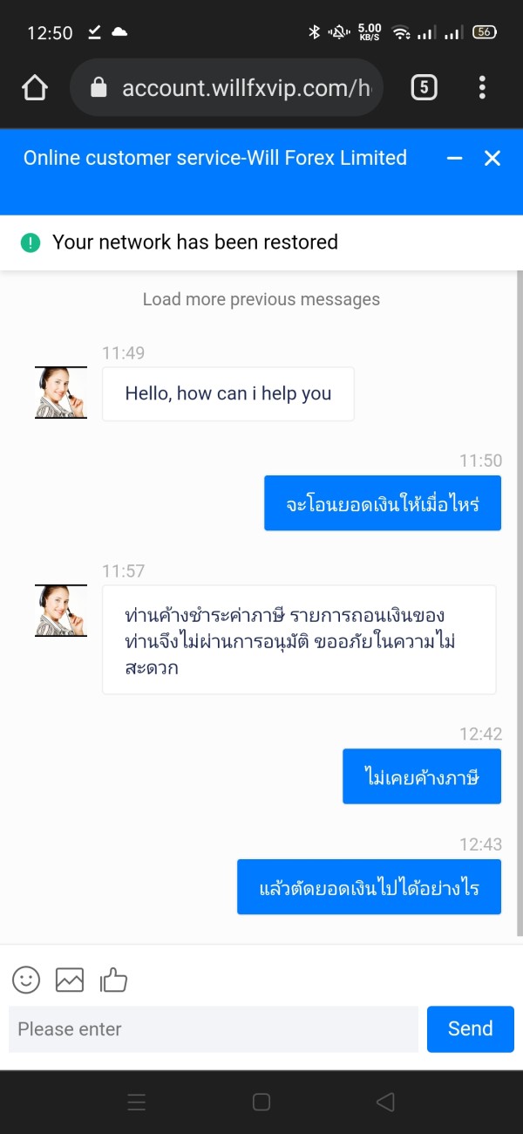This screenshot has width=523, height=1134.
Task: Tap the thumbs-up rating icon
Action: [x=114, y=980]
